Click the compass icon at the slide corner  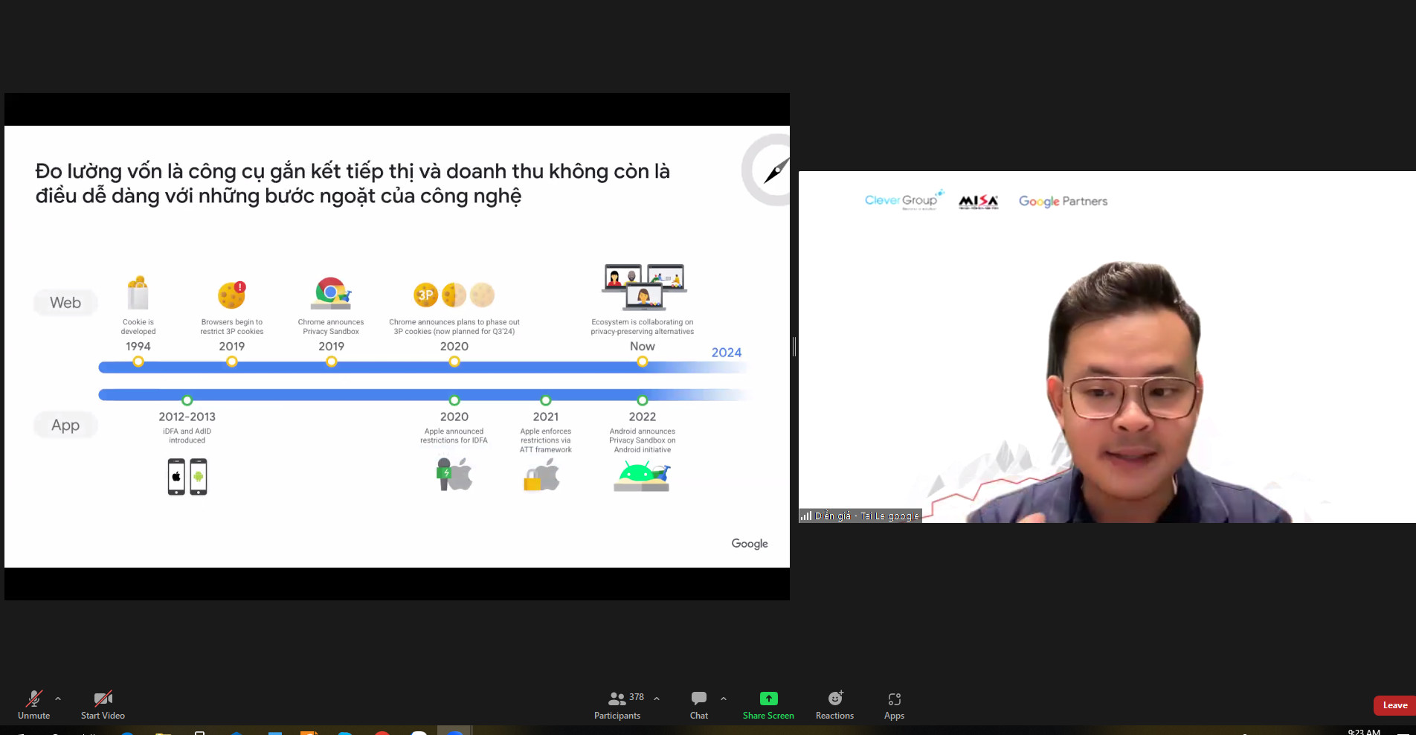coord(770,170)
